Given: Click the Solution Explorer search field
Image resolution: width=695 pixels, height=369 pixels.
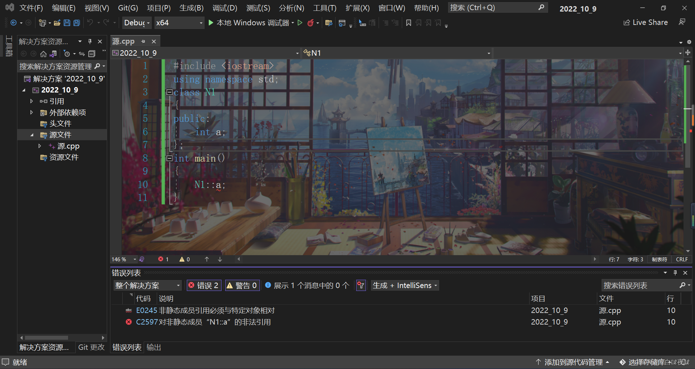Looking at the screenshot, I should (x=62, y=66).
